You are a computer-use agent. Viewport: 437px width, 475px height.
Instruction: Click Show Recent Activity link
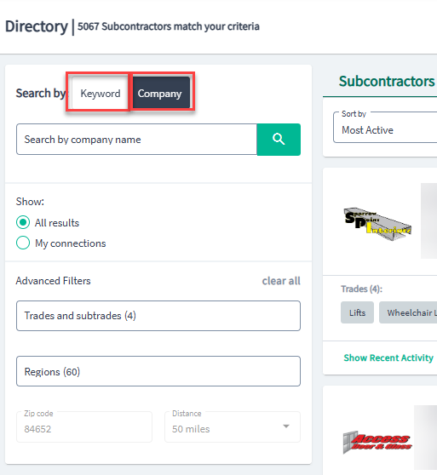click(x=388, y=358)
